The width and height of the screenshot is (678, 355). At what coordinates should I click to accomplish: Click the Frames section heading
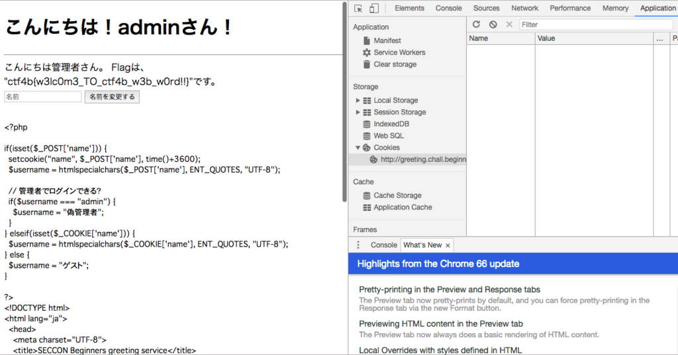(x=365, y=230)
